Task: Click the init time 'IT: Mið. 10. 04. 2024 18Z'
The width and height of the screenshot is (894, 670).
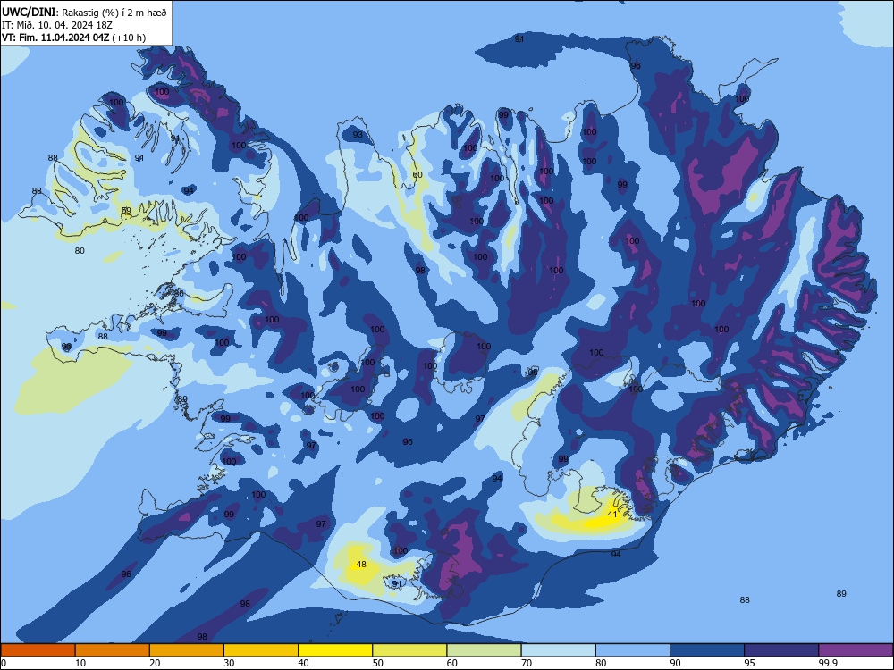Action: pos(57,25)
